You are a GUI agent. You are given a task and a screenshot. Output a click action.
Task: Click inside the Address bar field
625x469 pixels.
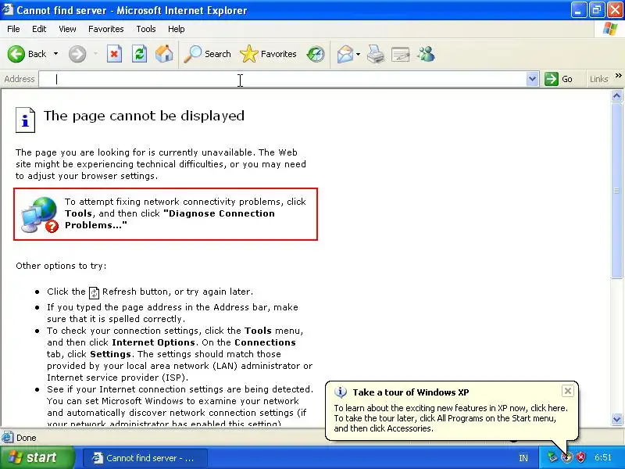[x=283, y=79]
